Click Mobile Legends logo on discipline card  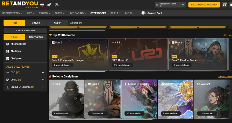click(x=162, y=84)
